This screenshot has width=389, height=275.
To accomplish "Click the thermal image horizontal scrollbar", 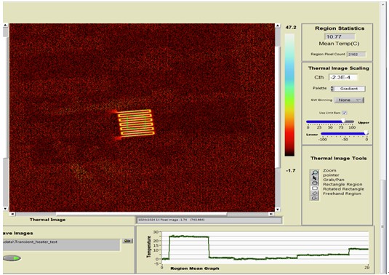I will coord(141,214).
